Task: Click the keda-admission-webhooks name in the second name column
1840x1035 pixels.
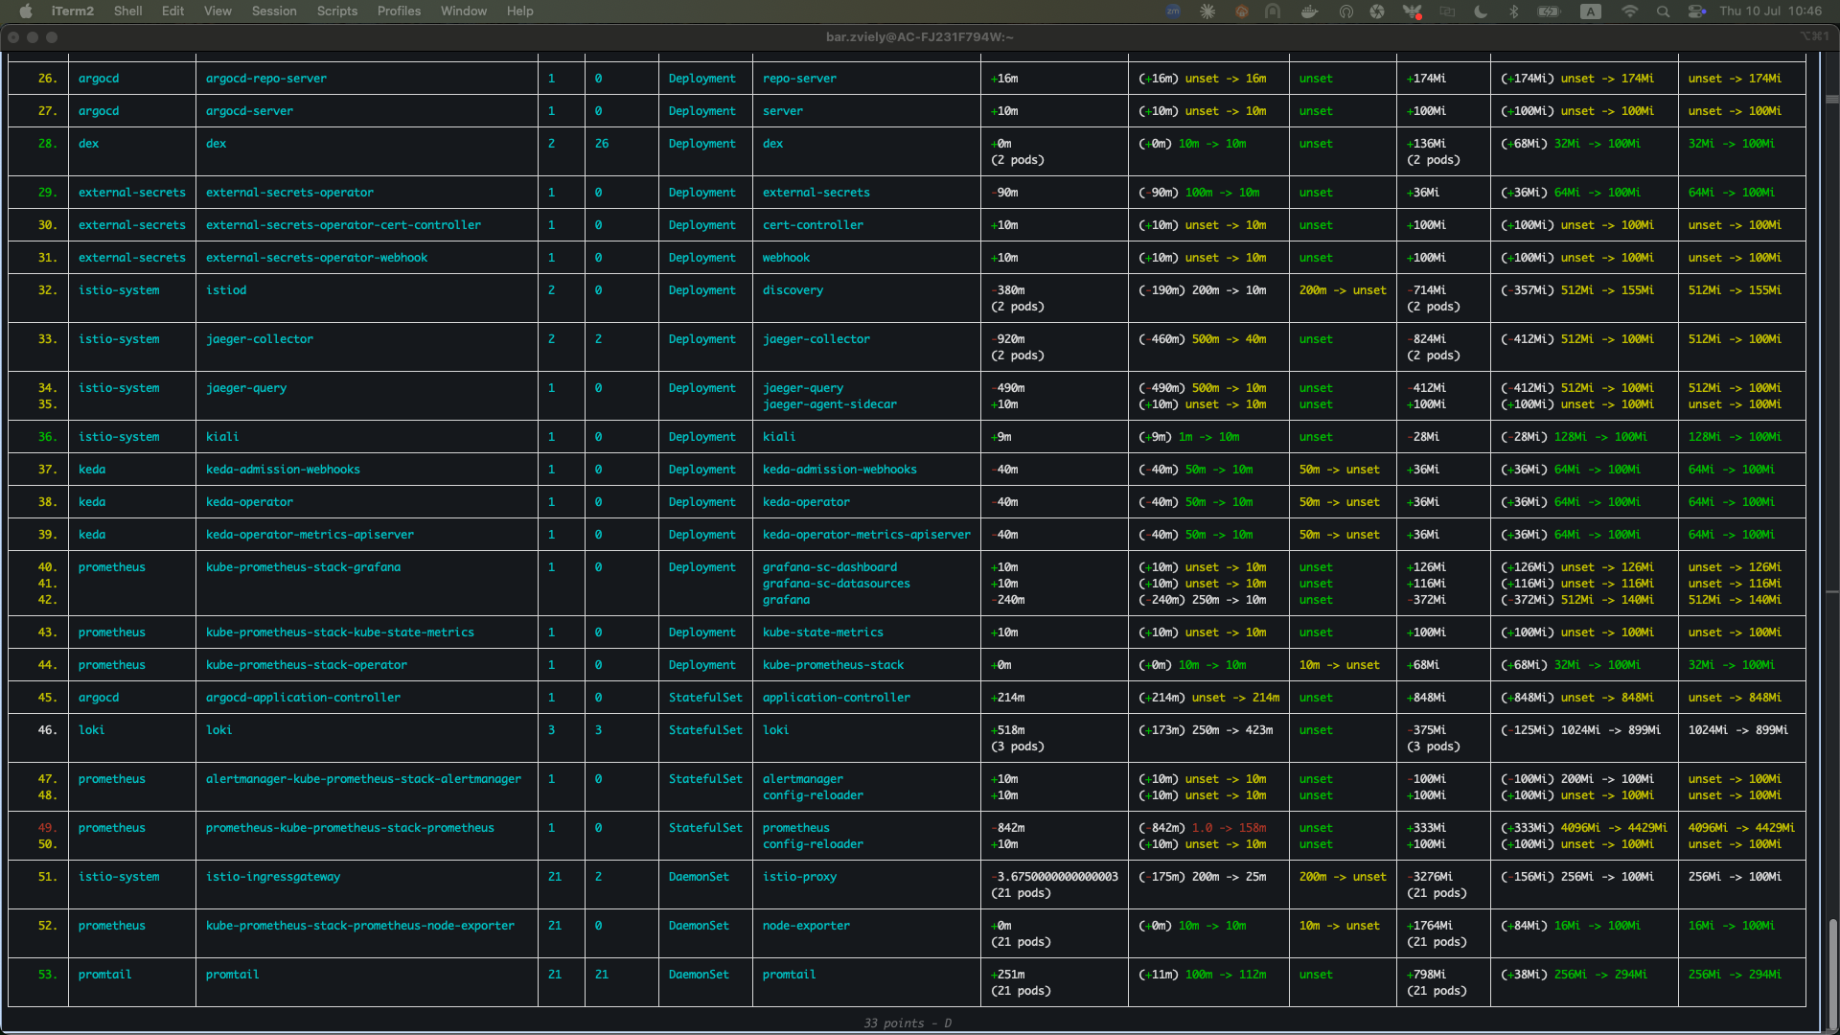Action: coord(283,470)
